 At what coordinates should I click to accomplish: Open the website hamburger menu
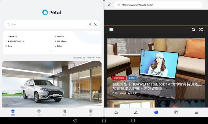pos(111,29)
